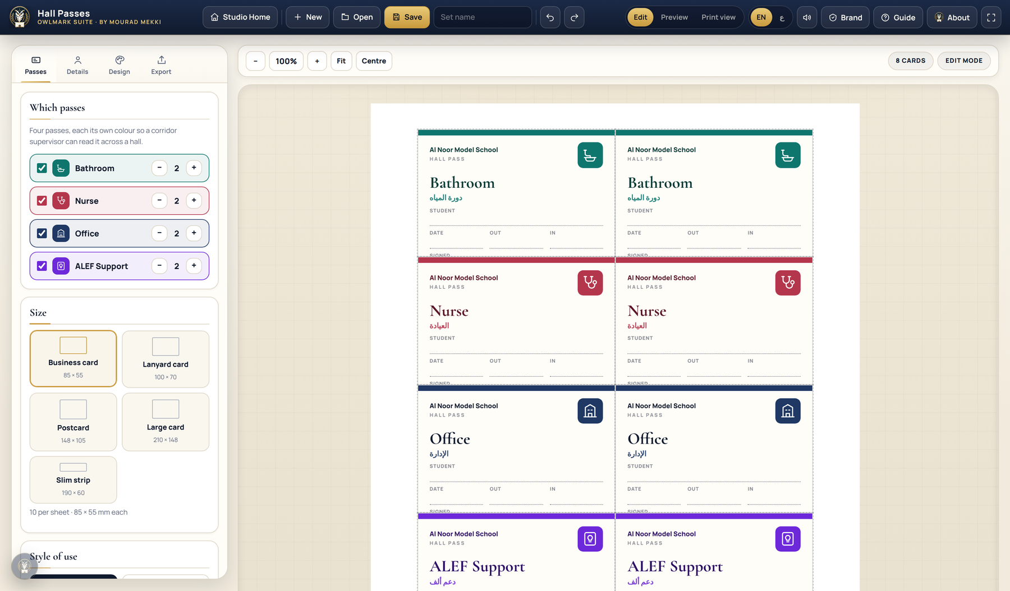Open the Guide
This screenshot has height=591, width=1010.
tap(898, 17)
